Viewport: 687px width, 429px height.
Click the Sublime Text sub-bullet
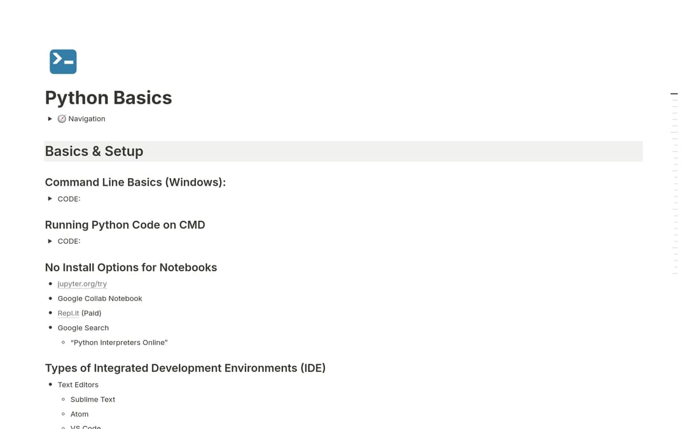coord(93,399)
